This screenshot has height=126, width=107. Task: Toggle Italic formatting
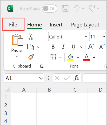(x=63, y=47)
